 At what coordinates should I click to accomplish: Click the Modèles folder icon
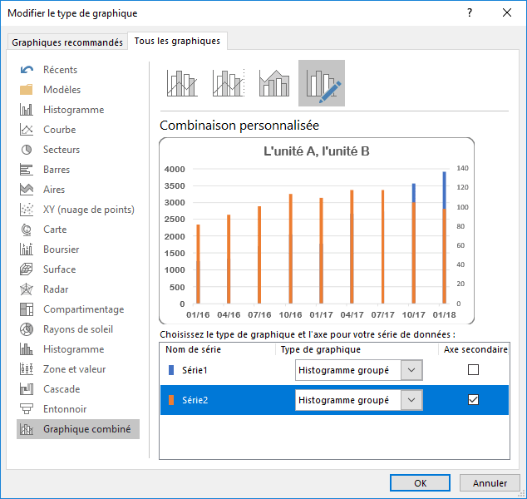point(27,90)
